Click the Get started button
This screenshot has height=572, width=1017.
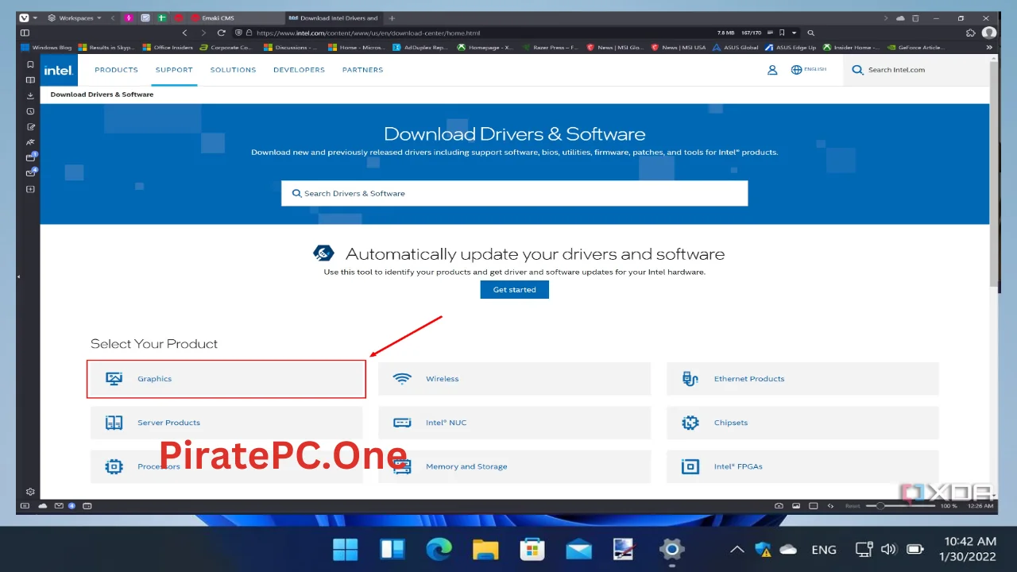pos(514,290)
